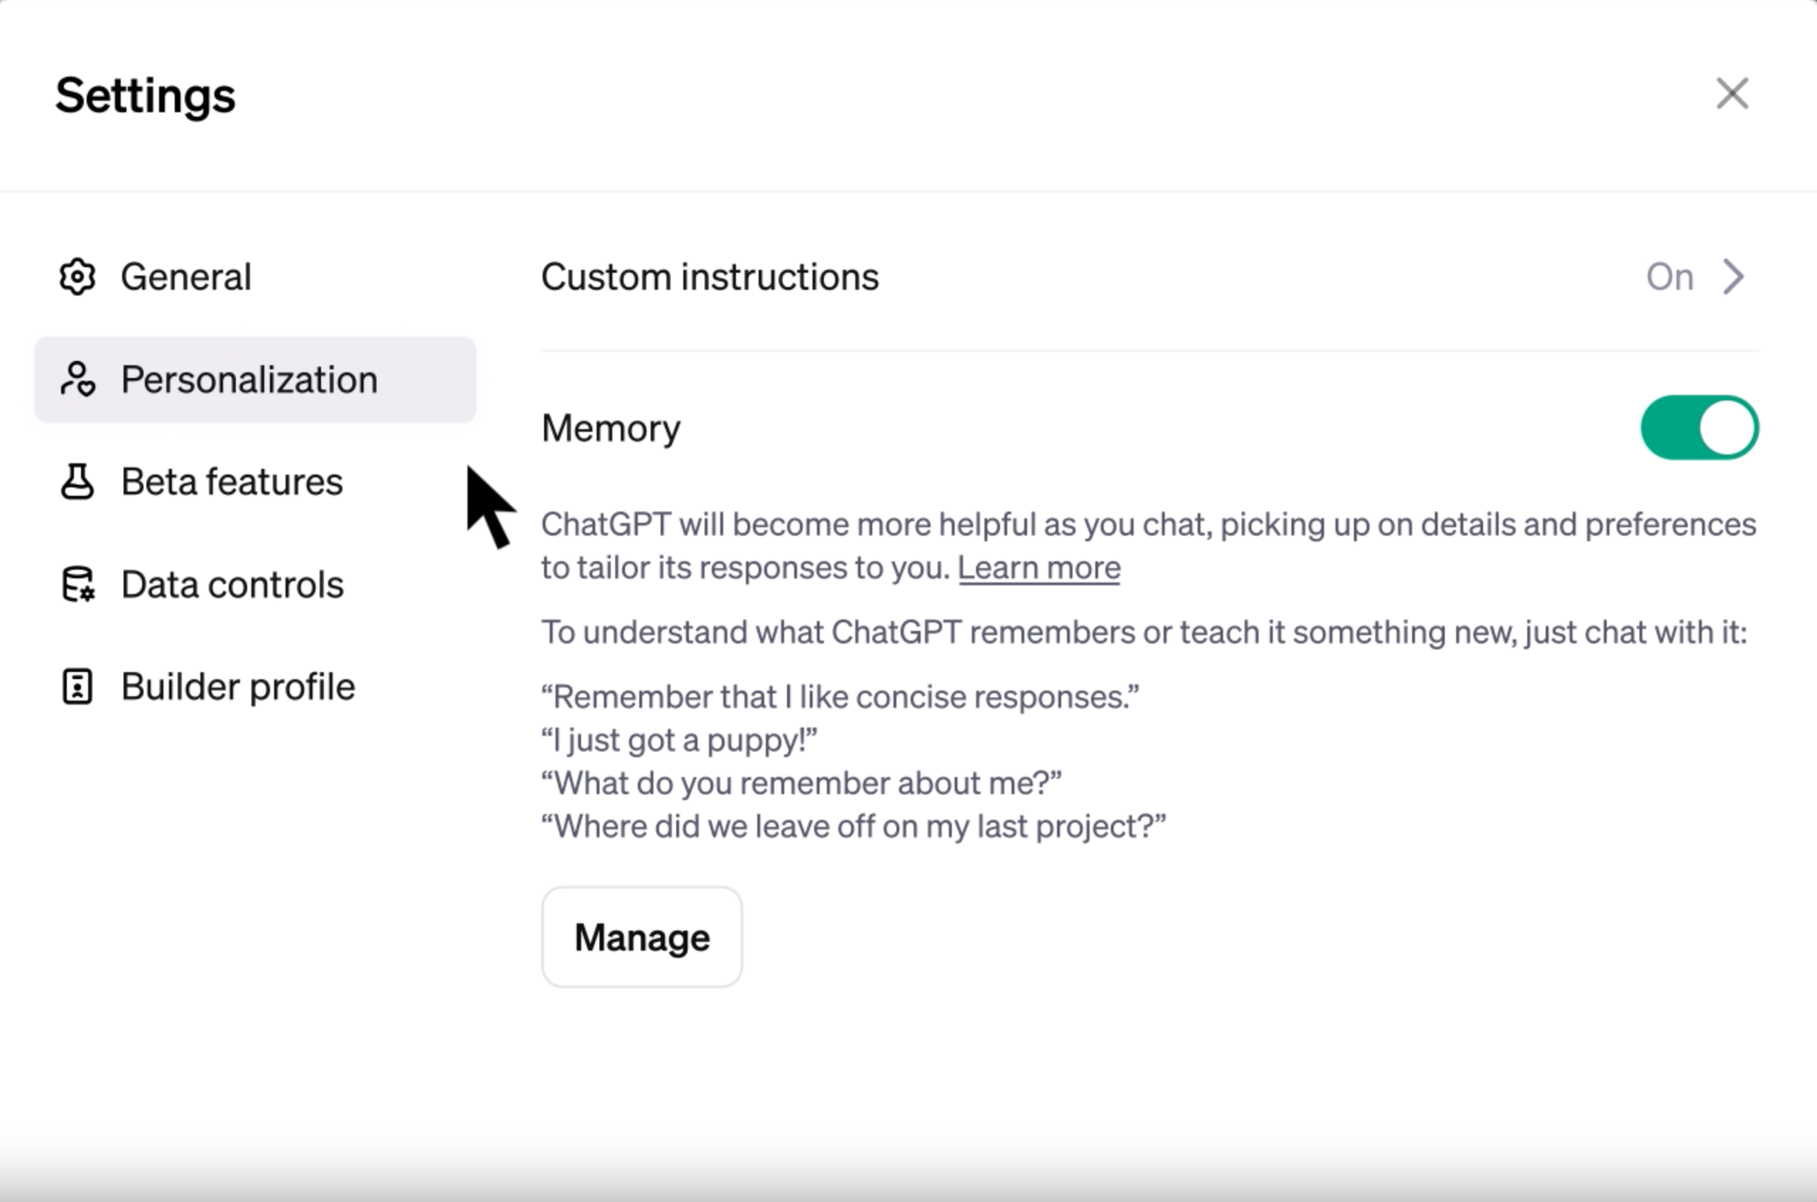Switch to the Beta features tab
This screenshot has height=1202, width=1817.
(255, 482)
